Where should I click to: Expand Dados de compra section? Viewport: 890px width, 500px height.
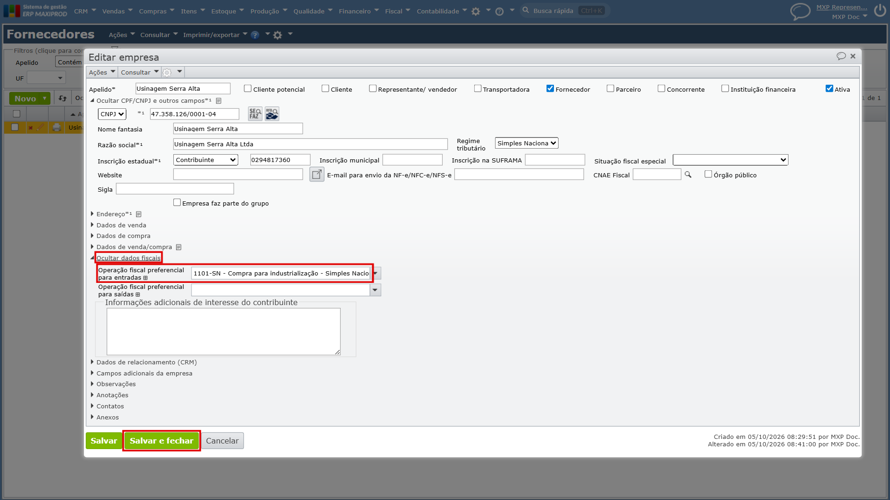point(123,236)
